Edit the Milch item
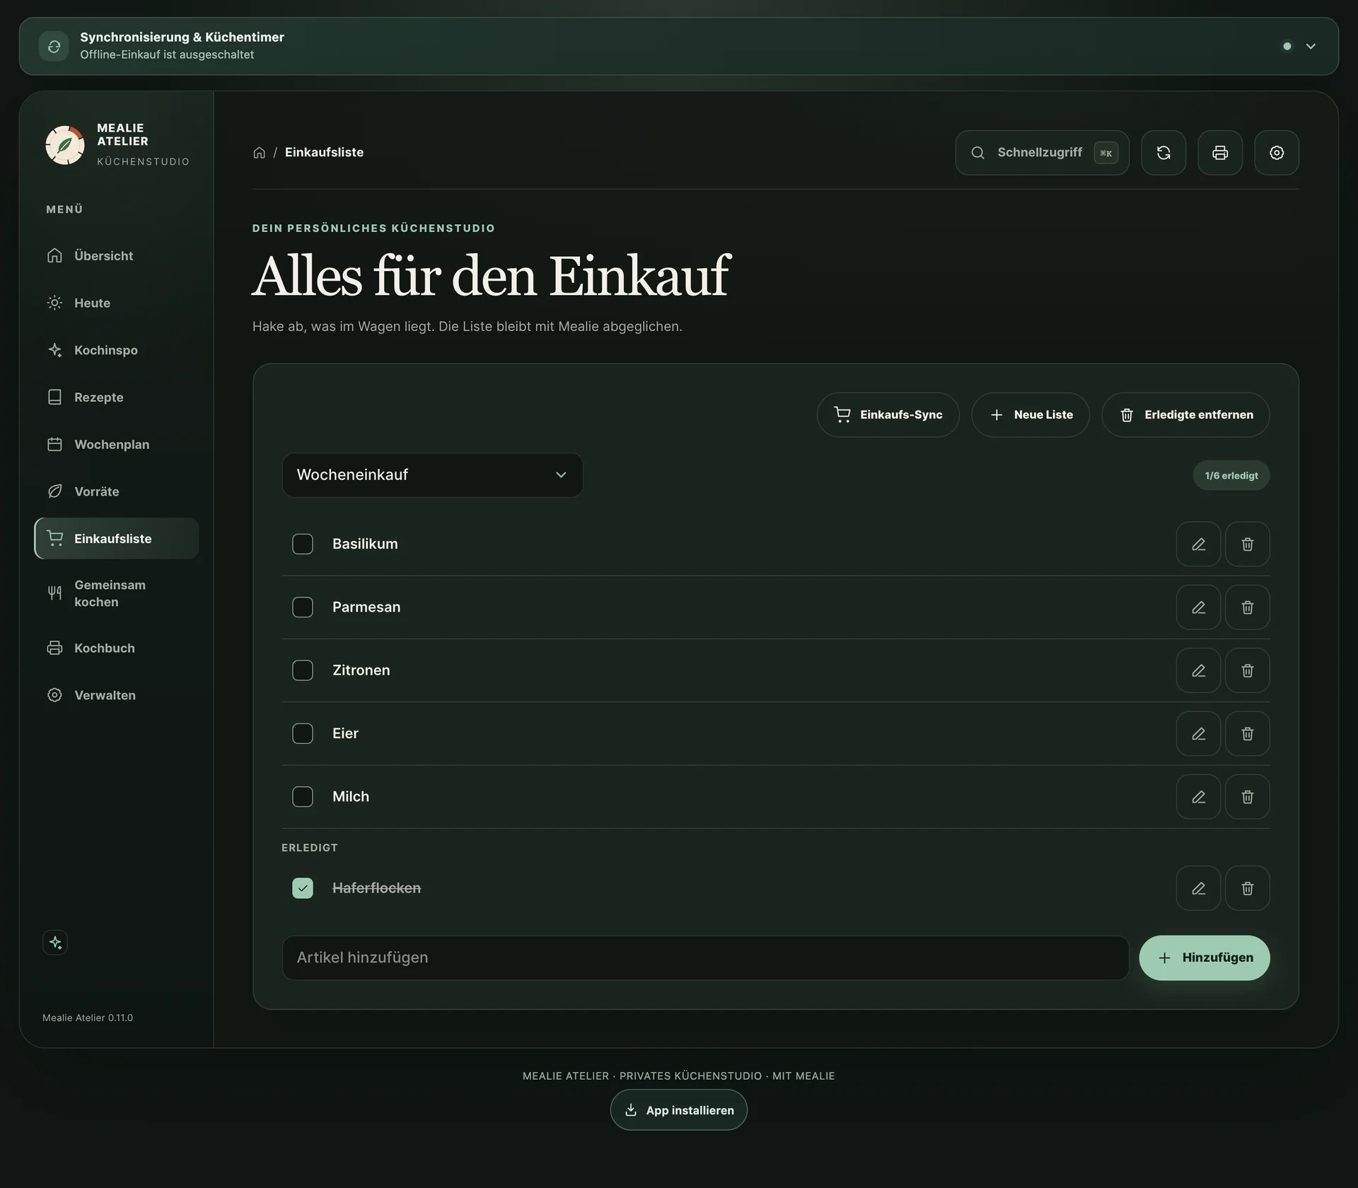1358x1188 pixels. coord(1198,797)
